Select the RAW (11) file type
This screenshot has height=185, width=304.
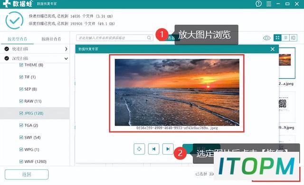click(33, 101)
